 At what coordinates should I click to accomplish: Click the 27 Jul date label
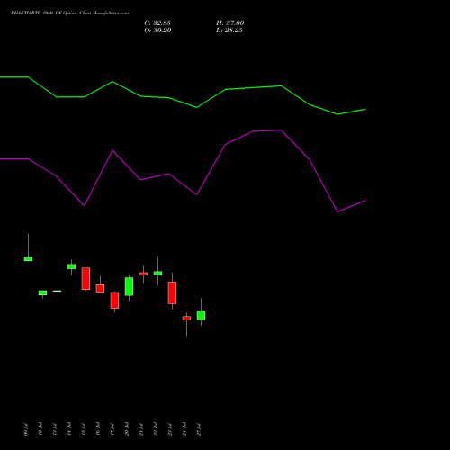199,429
